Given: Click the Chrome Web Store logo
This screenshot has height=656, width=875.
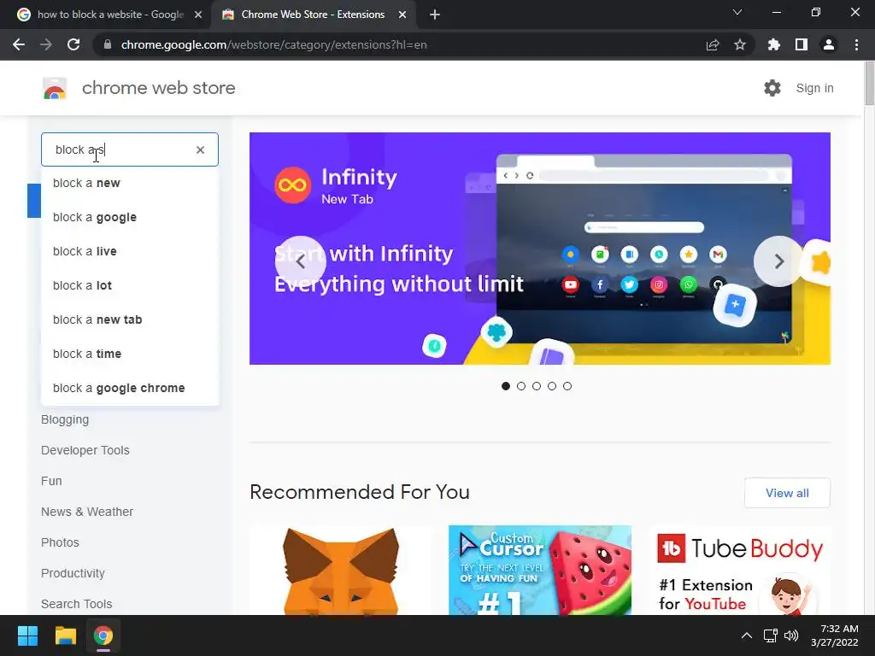Looking at the screenshot, I should (x=55, y=88).
